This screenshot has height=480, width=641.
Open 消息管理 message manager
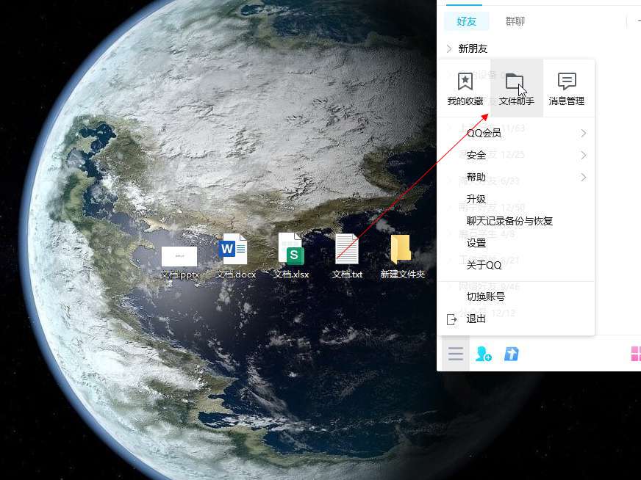567,89
